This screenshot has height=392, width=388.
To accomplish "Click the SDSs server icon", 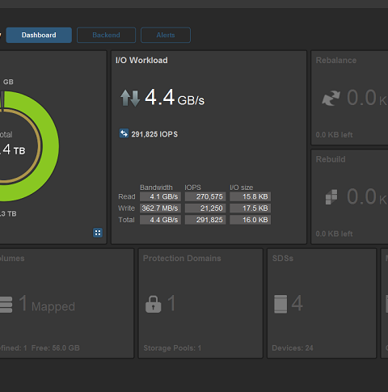I will (x=280, y=304).
